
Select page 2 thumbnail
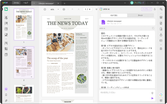tap(24, 62)
